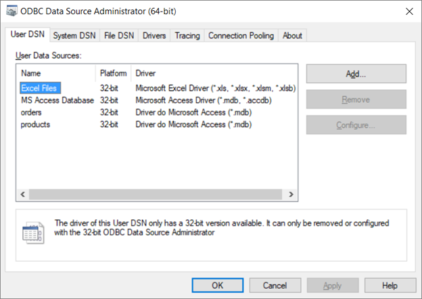Click the Cancel button

pos(273,285)
